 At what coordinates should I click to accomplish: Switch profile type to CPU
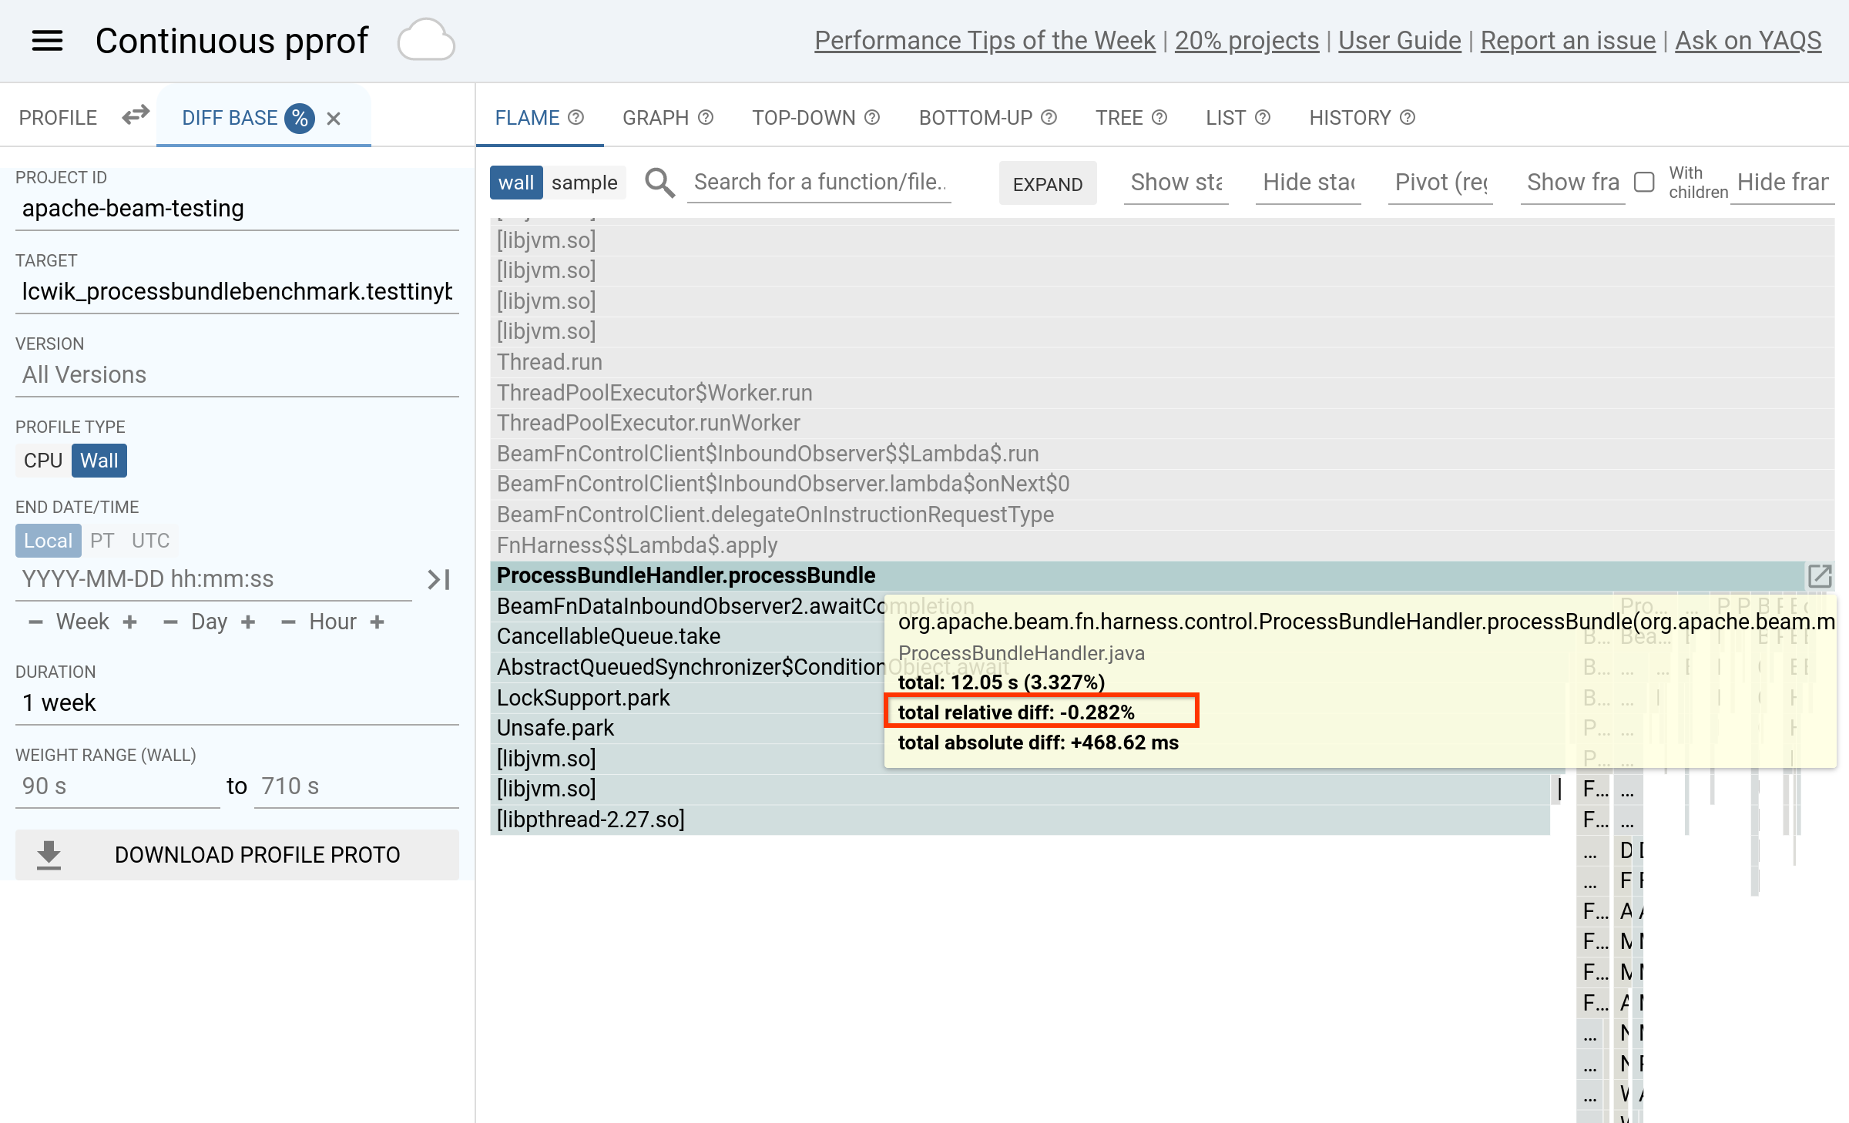(42, 461)
